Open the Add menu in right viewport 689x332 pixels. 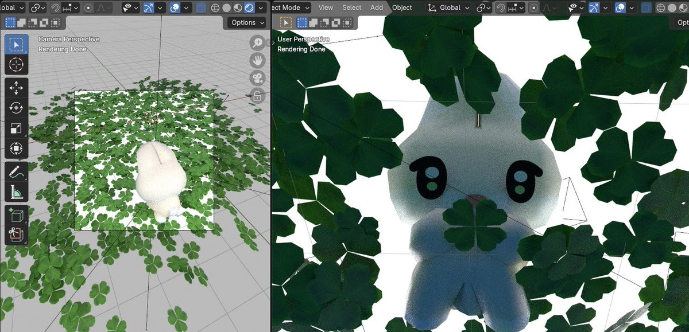click(x=377, y=7)
